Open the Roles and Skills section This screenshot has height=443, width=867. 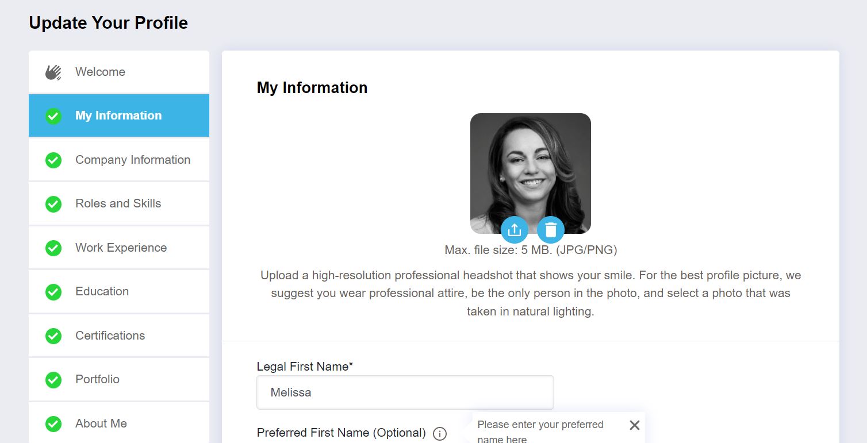coord(118,203)
